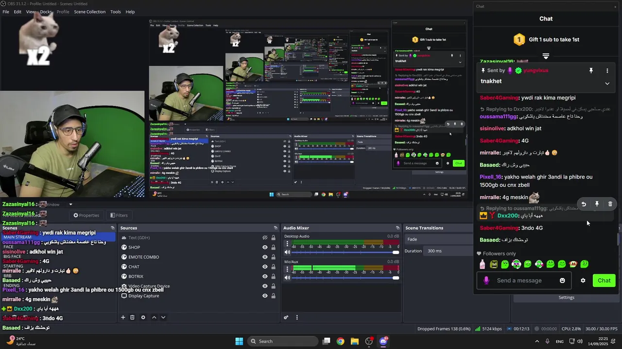
Task: Open emoji picker in message box
Action: pos(562,281)
